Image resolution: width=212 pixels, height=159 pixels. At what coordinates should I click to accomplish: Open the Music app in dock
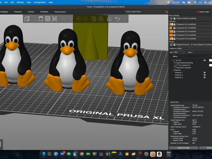click(x=140, y=154)
